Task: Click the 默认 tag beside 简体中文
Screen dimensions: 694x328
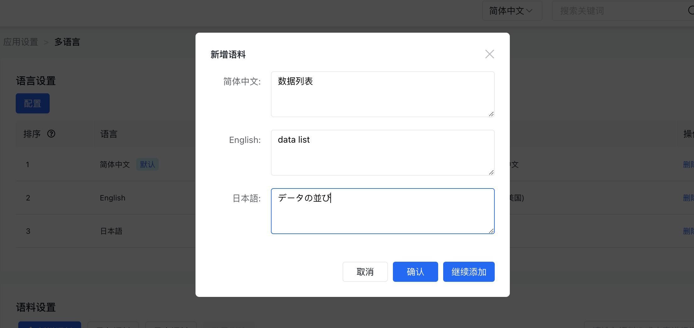Action: coord(147,164)
